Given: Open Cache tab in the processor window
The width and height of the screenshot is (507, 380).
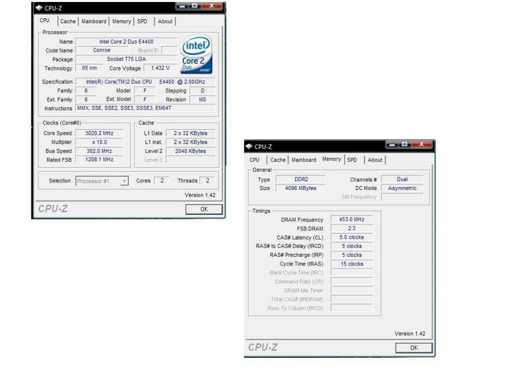Looking at the screenshot, I should coord(68,21).
